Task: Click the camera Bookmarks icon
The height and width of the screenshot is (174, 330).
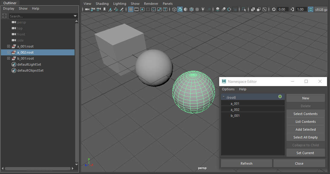Action: tap(104, 9)
